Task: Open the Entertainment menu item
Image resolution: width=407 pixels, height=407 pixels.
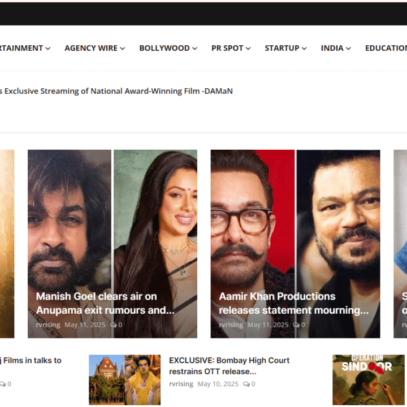Action: [21, 48]
